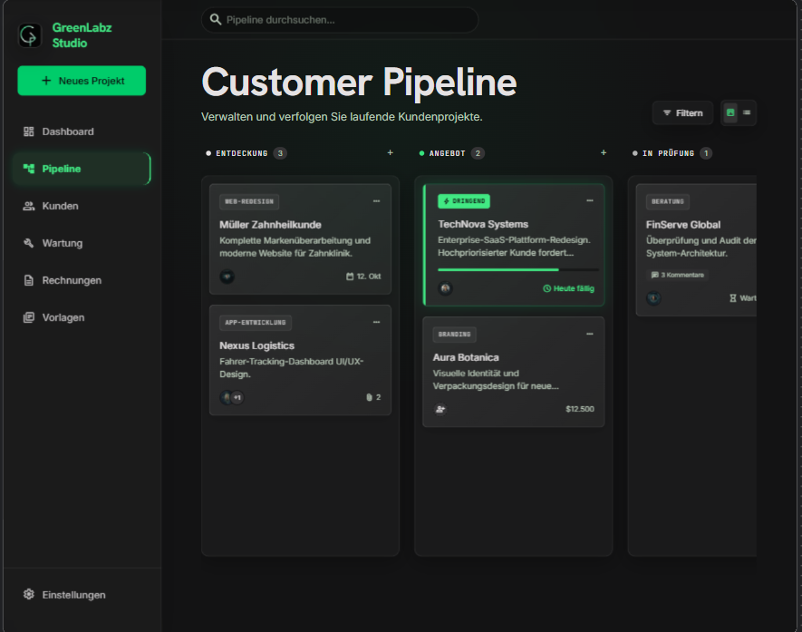The image size is (802, 632).
Task: Go to Kunden in the sidebar
Action: point(82,206)
